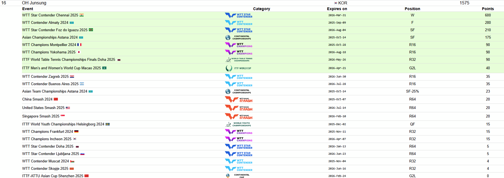The width and height of the screenshot is (504, 178).
Task: Click the Points column header
Action: tap(488, 9)
